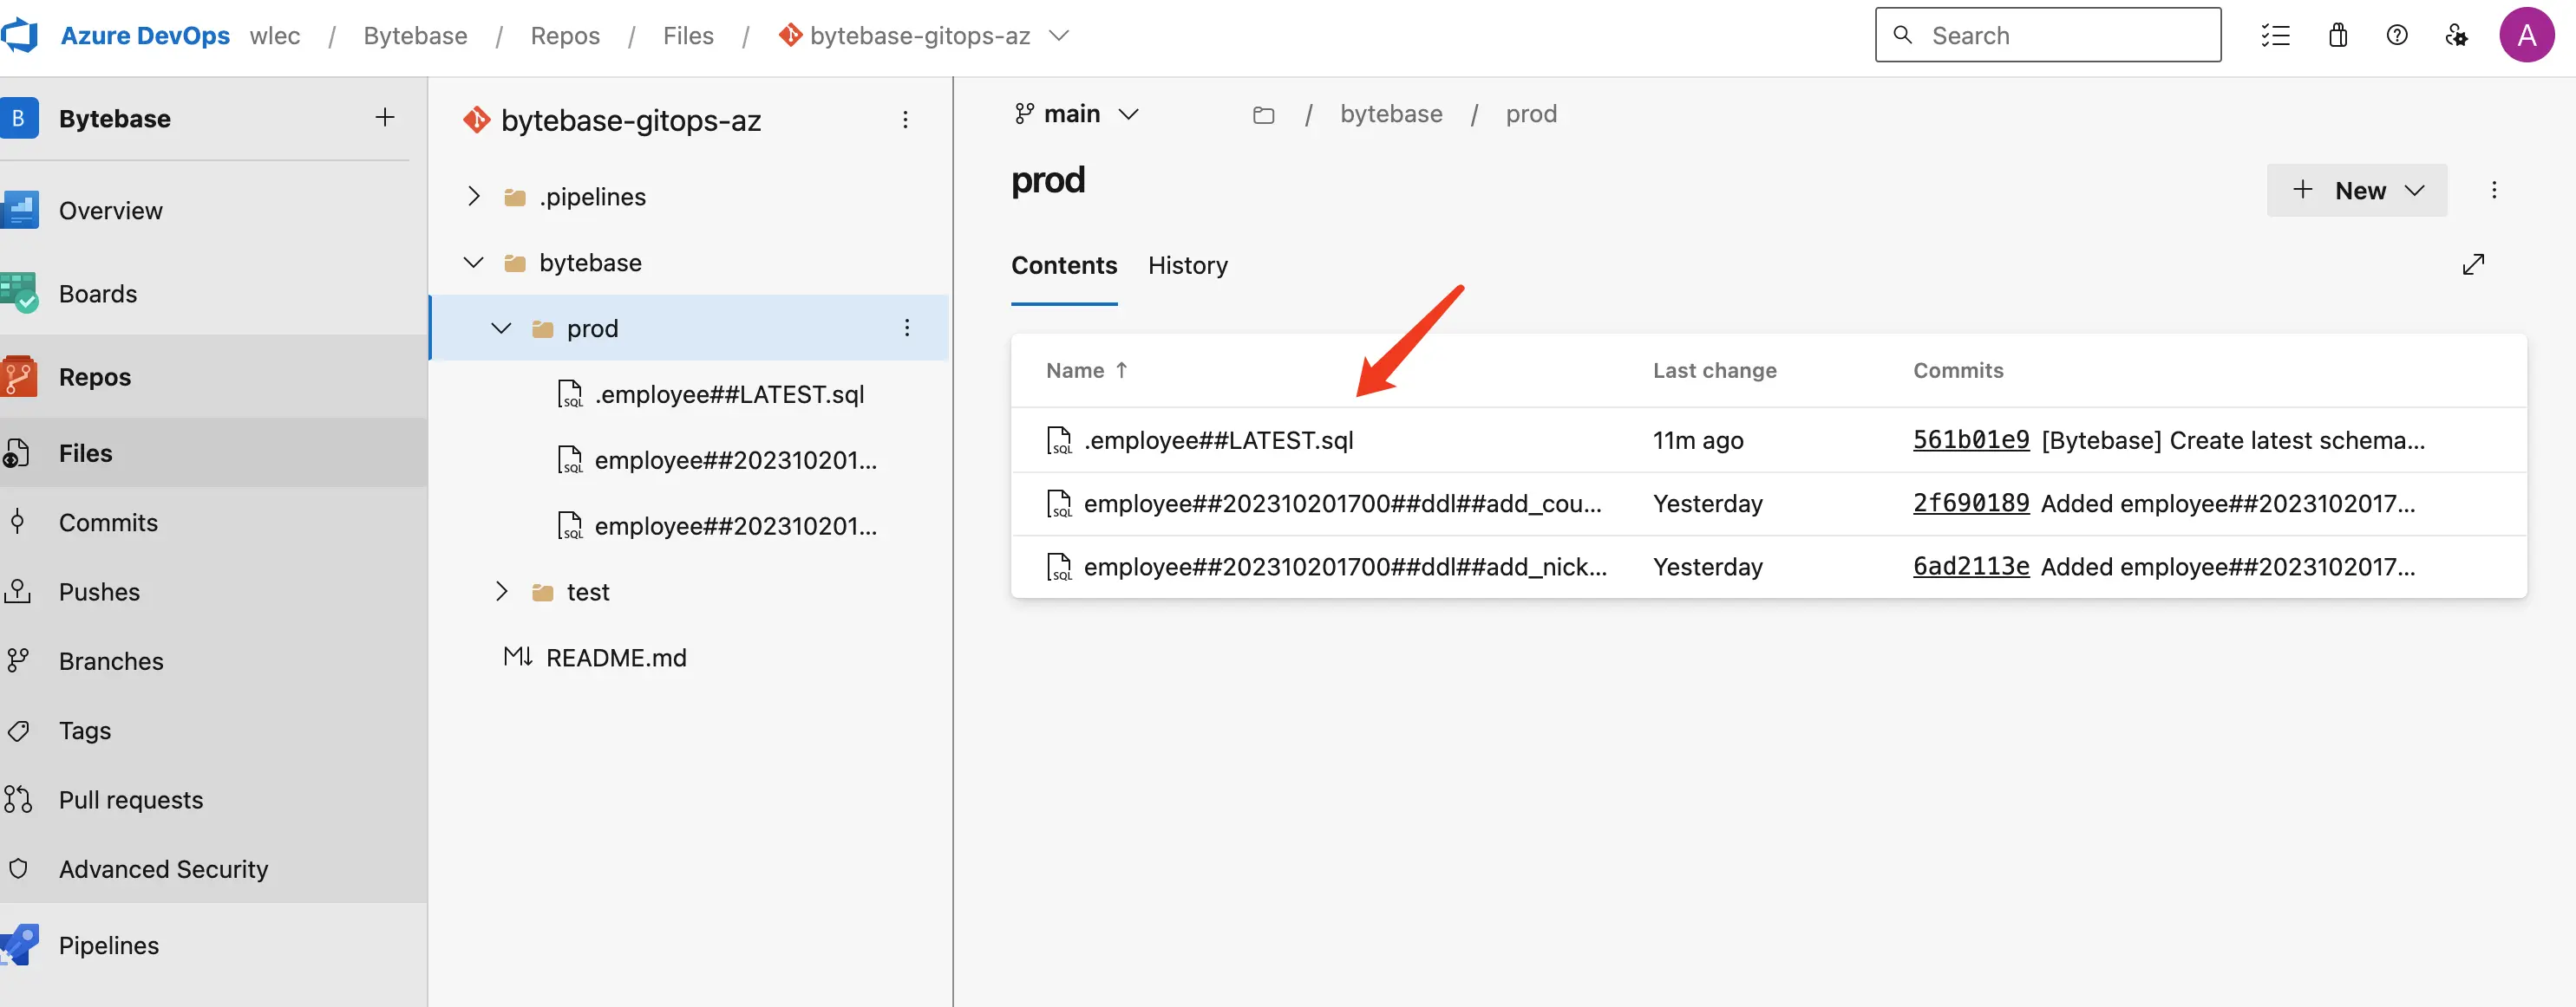Go to the wlec organization breadcrumb
Image resolution: width=2576 pixels, height=1007 pixels.
pyautogui.click(x=274, y=36)
